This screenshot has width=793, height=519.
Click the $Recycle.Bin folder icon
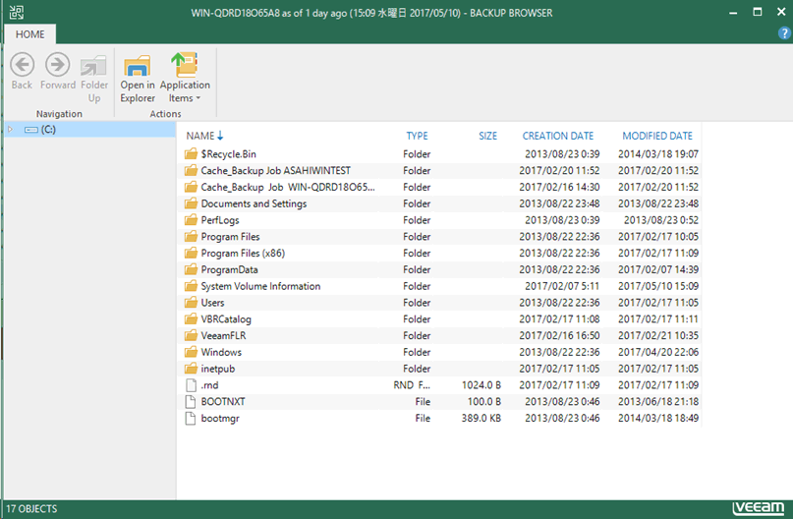tap(191, 153)
